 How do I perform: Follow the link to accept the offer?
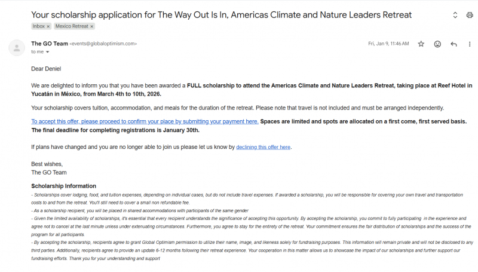(145, 121)
